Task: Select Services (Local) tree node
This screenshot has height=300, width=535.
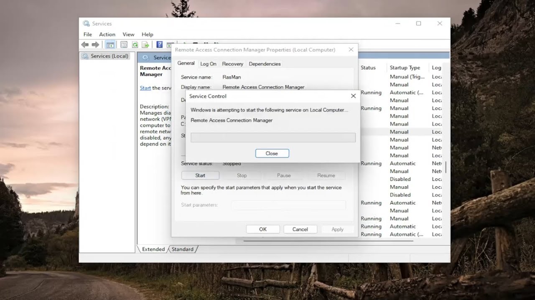Action: [x=105, y=56]
